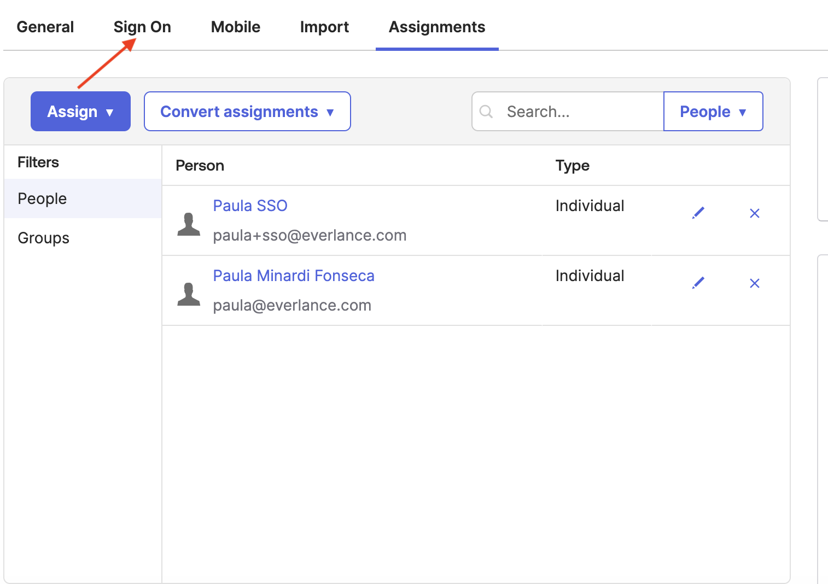Click the search magnifier icon
Screen dimensions: 828x584
click(486, 112)
